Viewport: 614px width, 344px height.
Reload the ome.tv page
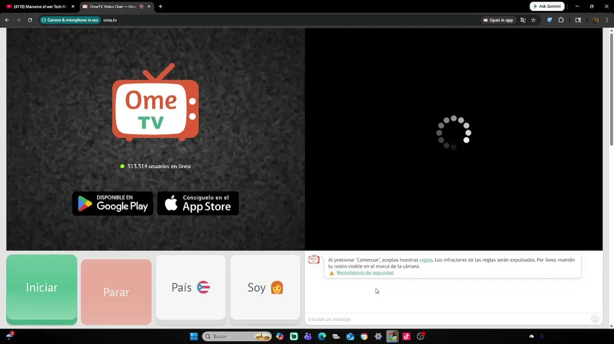tap(30, 20)
